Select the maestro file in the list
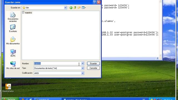The width and height of the screenshot is (178, 100). (27, 12)
